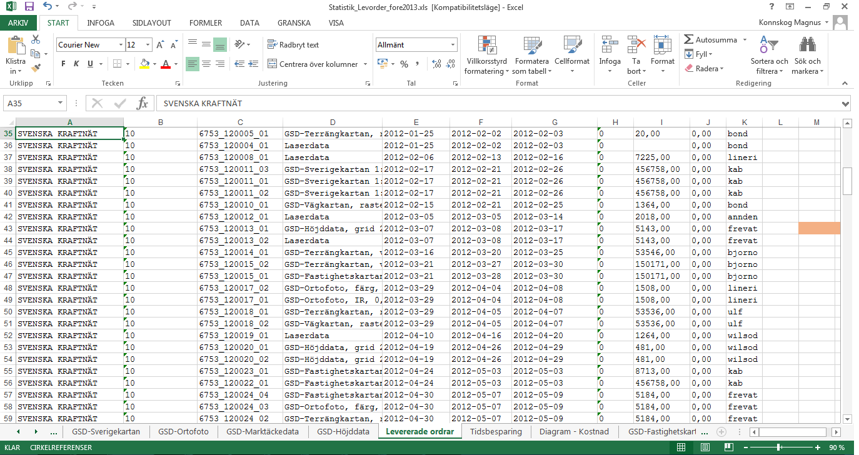Switch to the GRANSKA ribbon tab

pos(294,23)
